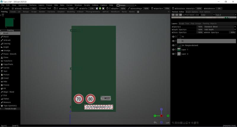Image resolution: width=237 pixels, height=127 pixels.
Task: Click the search icon below layers list
Action: point(173,123)
